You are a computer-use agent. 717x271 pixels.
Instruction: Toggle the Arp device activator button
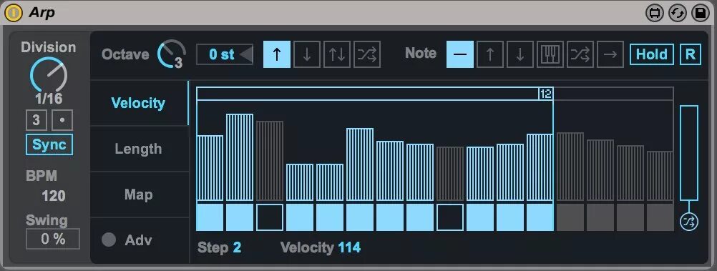(14, 13)
